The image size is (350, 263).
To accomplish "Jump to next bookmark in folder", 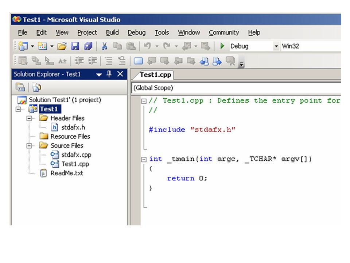I will [x=191, y=61].
